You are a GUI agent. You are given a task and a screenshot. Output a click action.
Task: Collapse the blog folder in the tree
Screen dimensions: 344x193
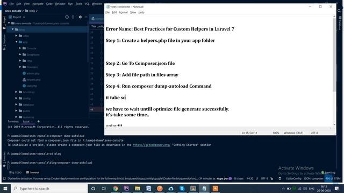(13, 29)
